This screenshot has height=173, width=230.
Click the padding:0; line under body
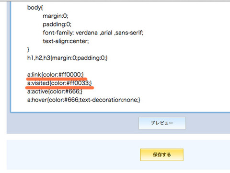[57, 24]
